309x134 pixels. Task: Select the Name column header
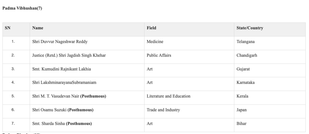(38, 28)
